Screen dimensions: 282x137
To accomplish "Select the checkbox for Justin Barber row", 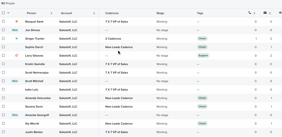I will pos(3,132).
